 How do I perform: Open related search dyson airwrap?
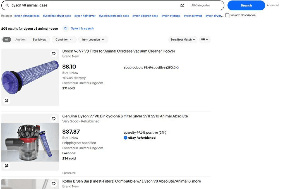pyautogui.click(x=193, y=16)
